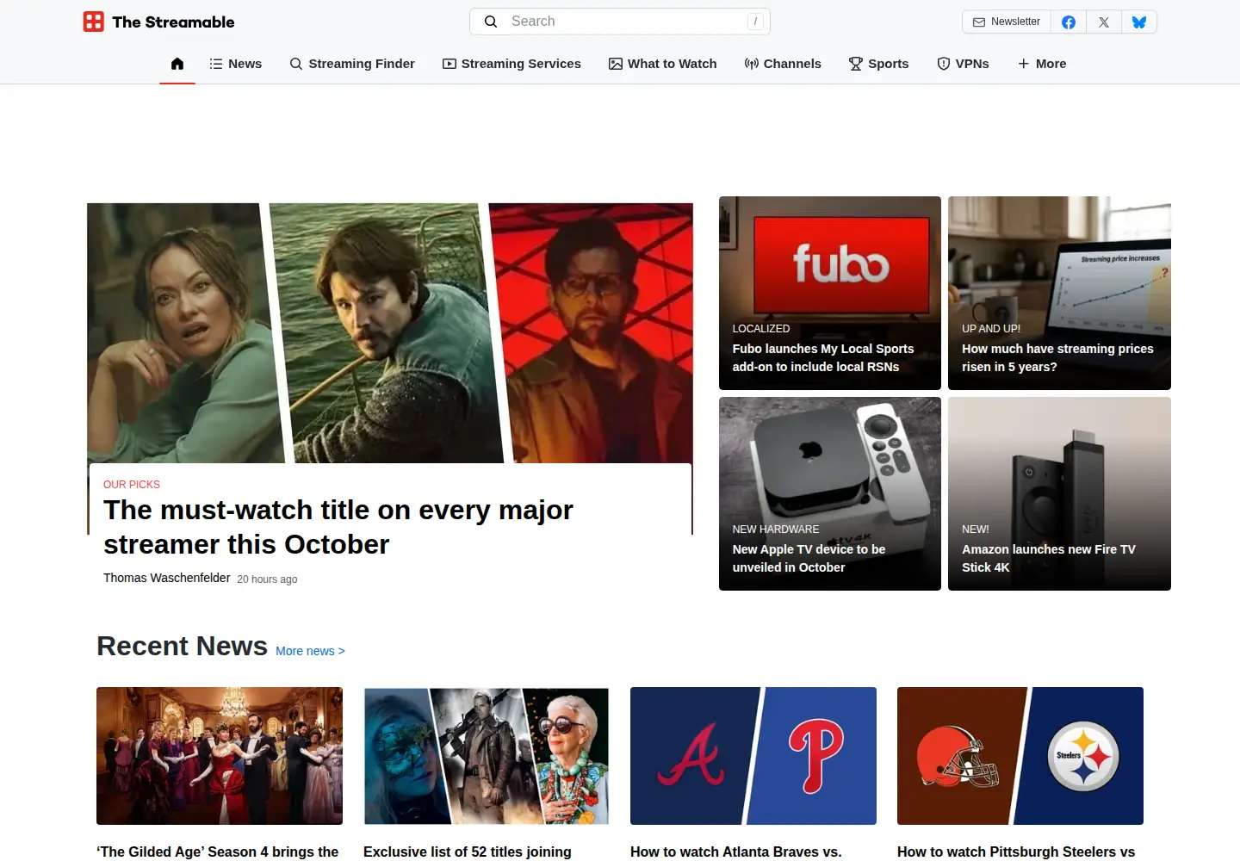
Task: Click The Streamable logo icon
Action: (93, 22)
